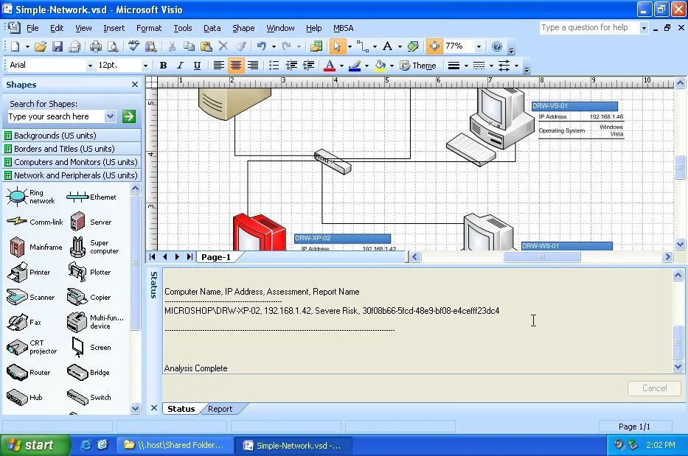Click the line color pencil swatch
688x456 pixels.
coord(355,66)
